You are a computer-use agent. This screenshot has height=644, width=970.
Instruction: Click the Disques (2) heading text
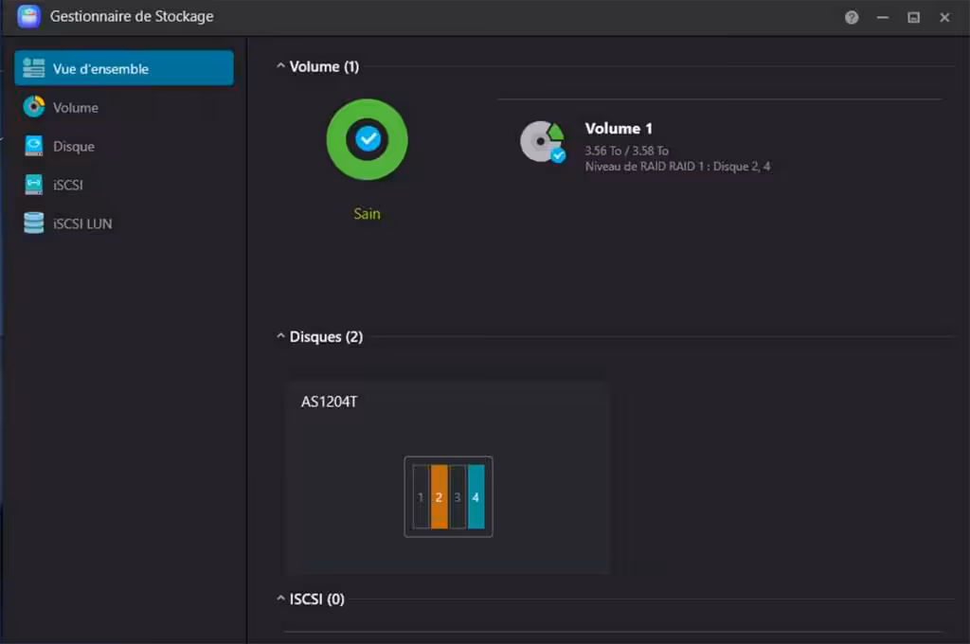click(x=326, y=337)
